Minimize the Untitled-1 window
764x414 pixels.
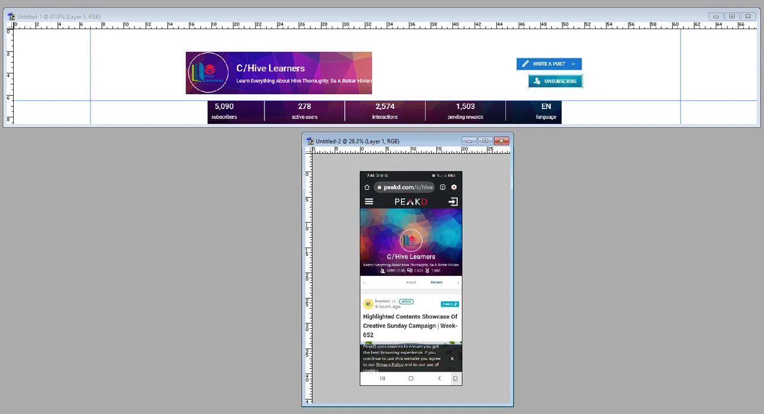tap(716, 17)
